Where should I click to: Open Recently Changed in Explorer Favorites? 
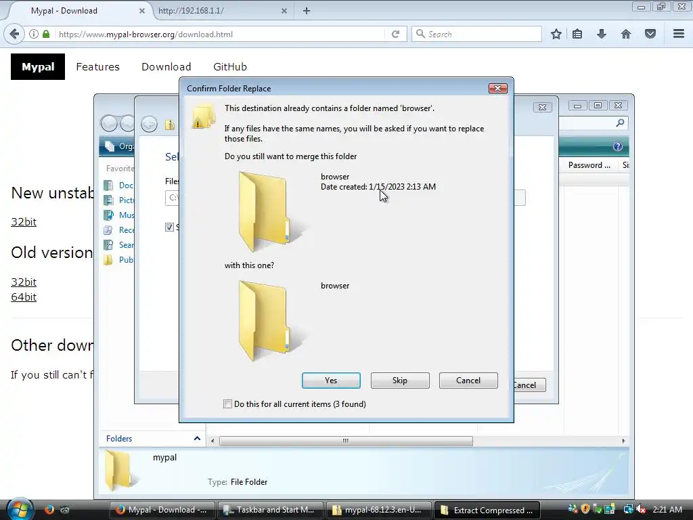click(118, 230)
